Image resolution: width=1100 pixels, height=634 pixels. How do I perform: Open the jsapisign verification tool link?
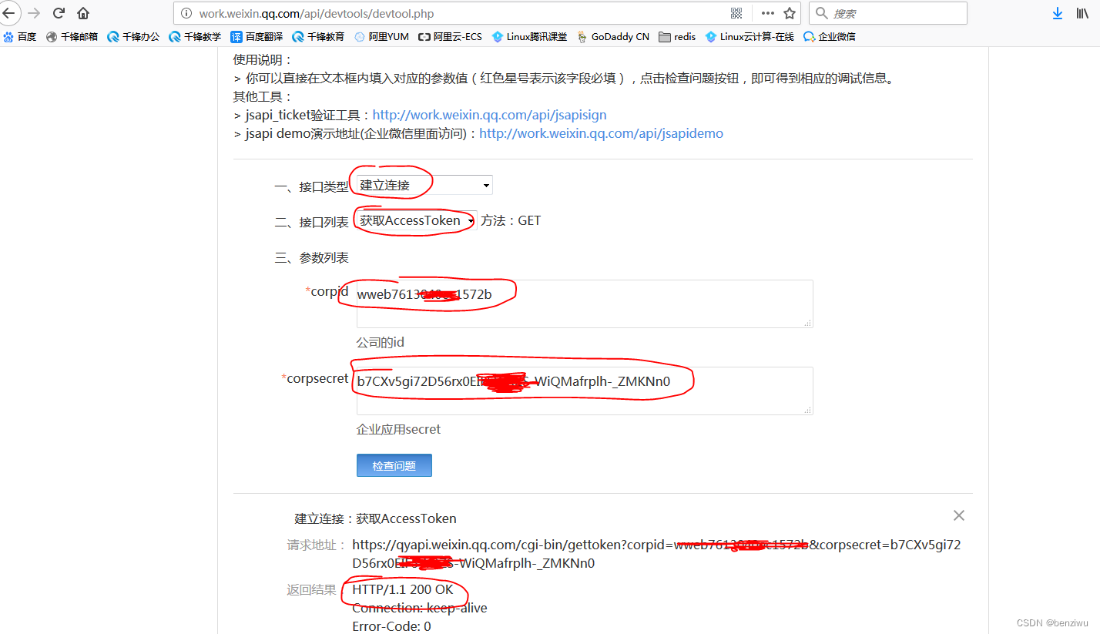489,115
